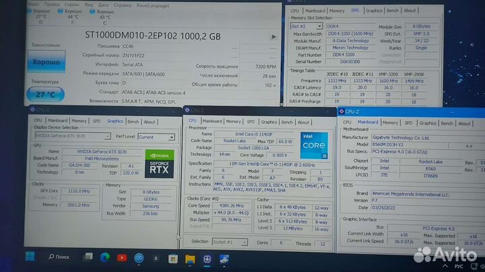The height and width of the screenshot is (272, 485).
Task: Open taskbar search labeled Поиск
Action: tap(59, 257)
